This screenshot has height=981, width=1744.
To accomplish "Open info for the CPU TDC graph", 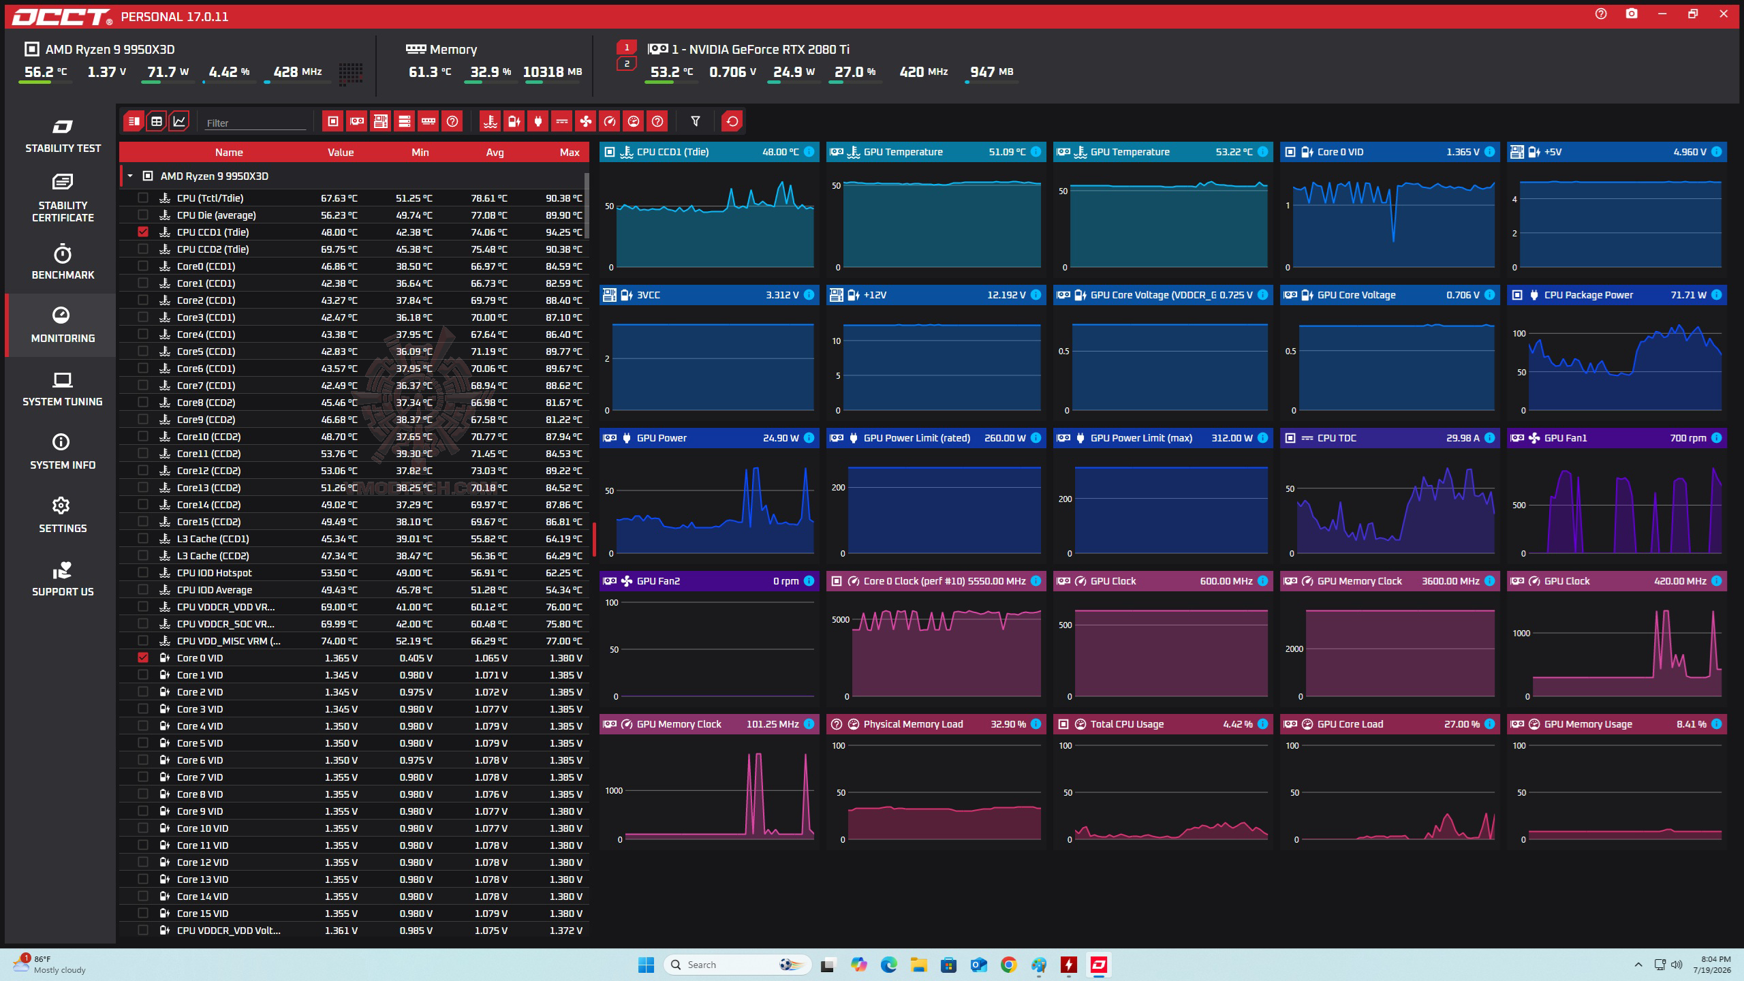I will pos(1490,438).
